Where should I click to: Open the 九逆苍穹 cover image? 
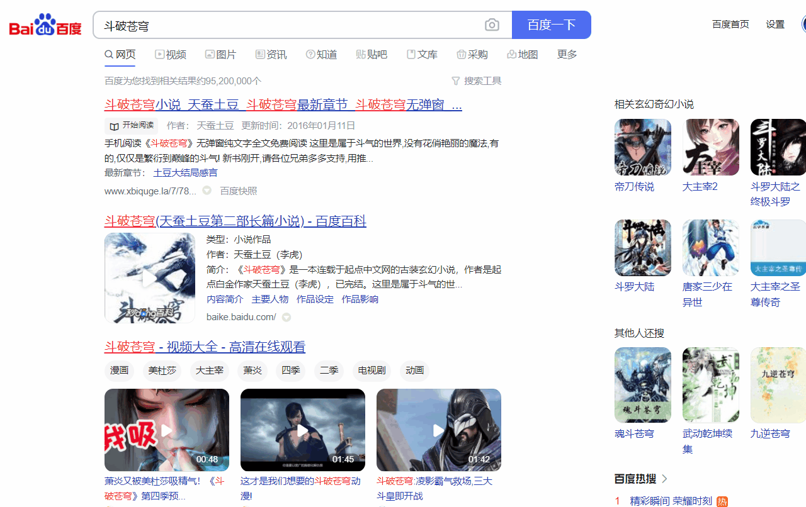[x=778, y=385]
